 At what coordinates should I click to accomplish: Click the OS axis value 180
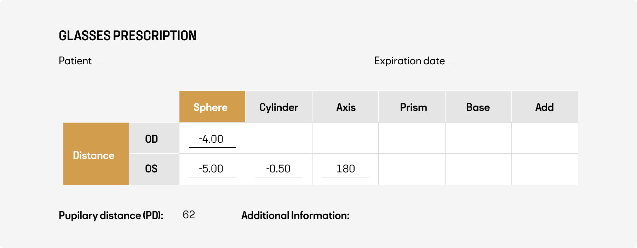point(345,169)
